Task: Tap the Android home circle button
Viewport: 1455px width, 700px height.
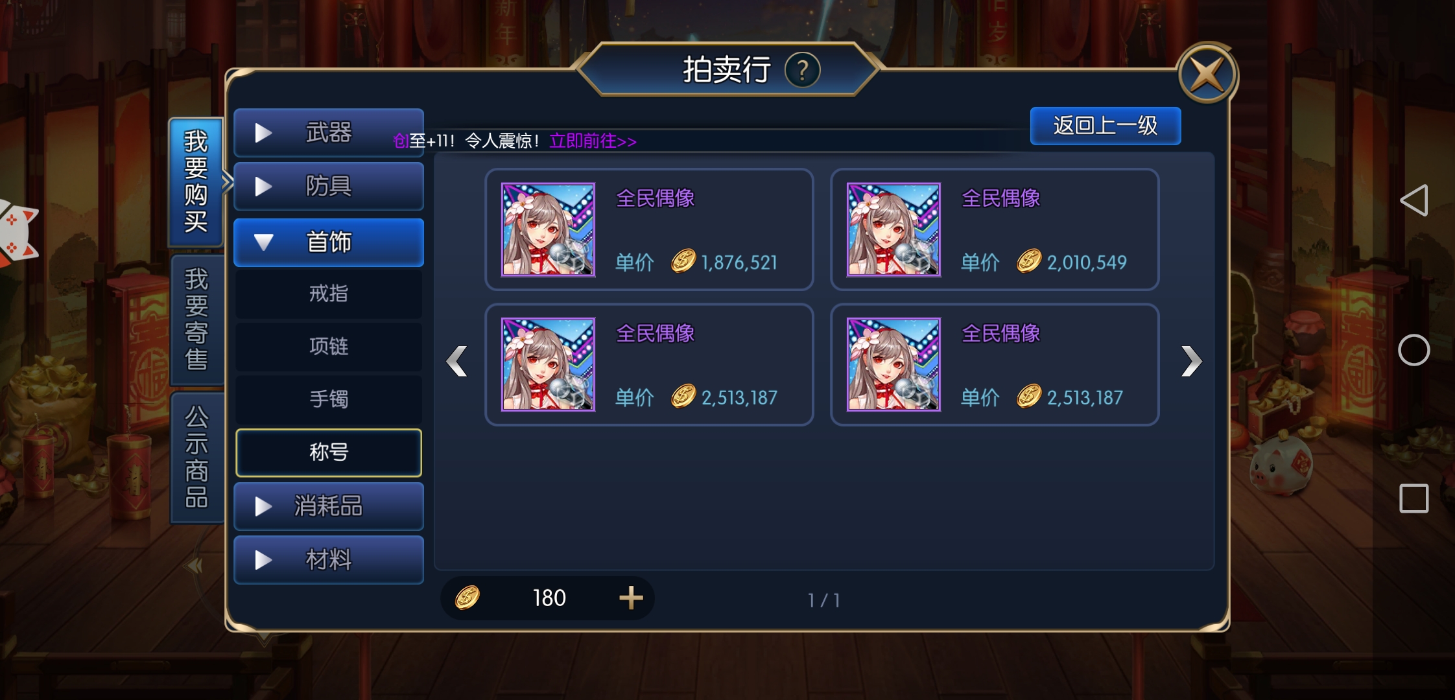Action: 1414,351
